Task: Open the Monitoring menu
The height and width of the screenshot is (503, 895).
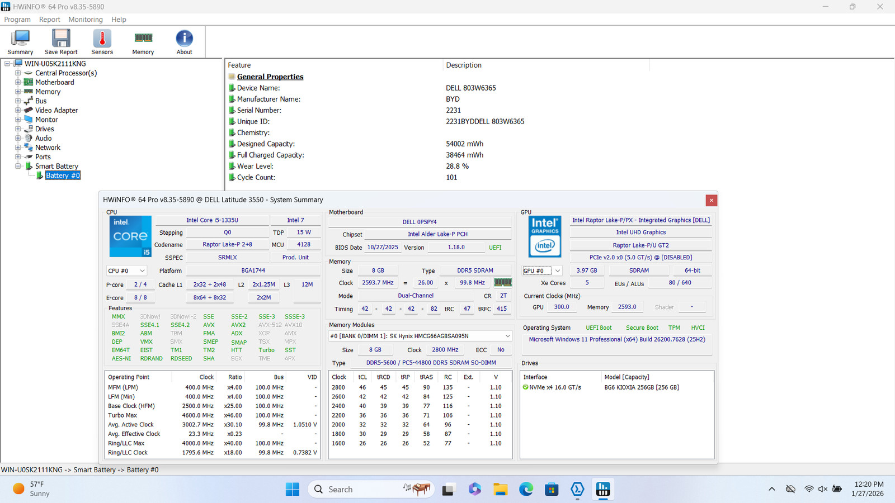Action: [x=86, y=20]
